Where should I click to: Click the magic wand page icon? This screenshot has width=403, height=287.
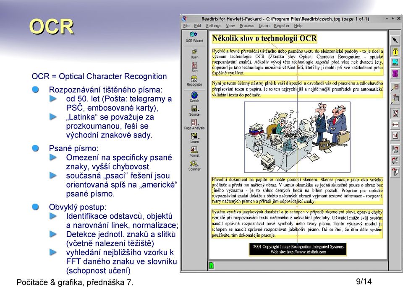pos(395,87)
